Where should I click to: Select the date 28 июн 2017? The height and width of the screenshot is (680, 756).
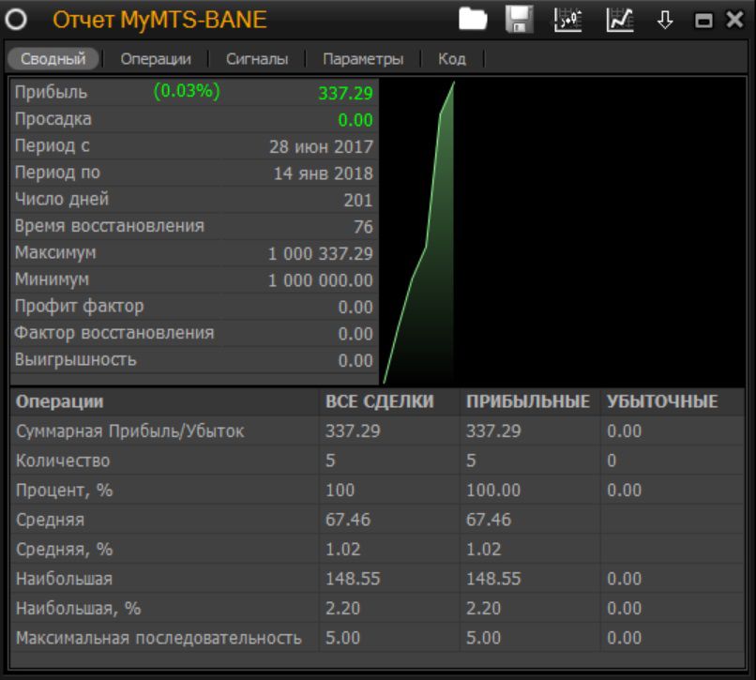tap(321, 146)
